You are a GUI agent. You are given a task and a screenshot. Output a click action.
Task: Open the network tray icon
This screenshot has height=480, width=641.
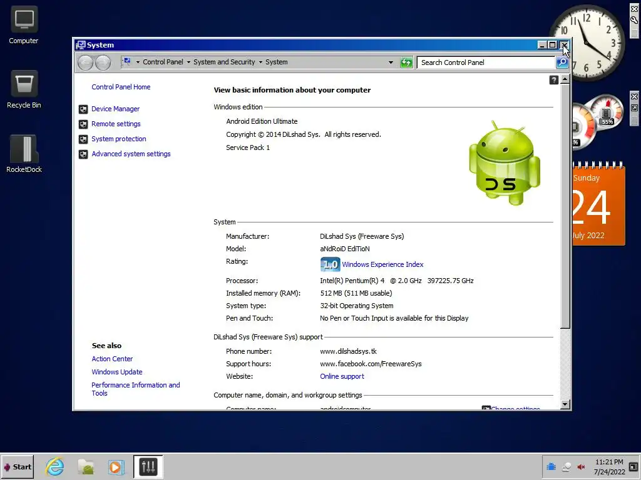[x=566, y=467]
